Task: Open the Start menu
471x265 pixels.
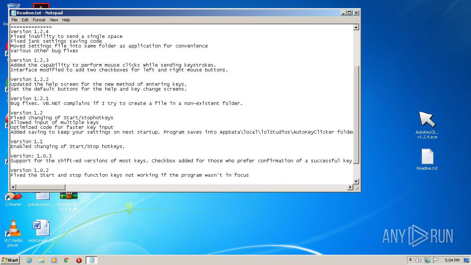Action: point(10,260)
